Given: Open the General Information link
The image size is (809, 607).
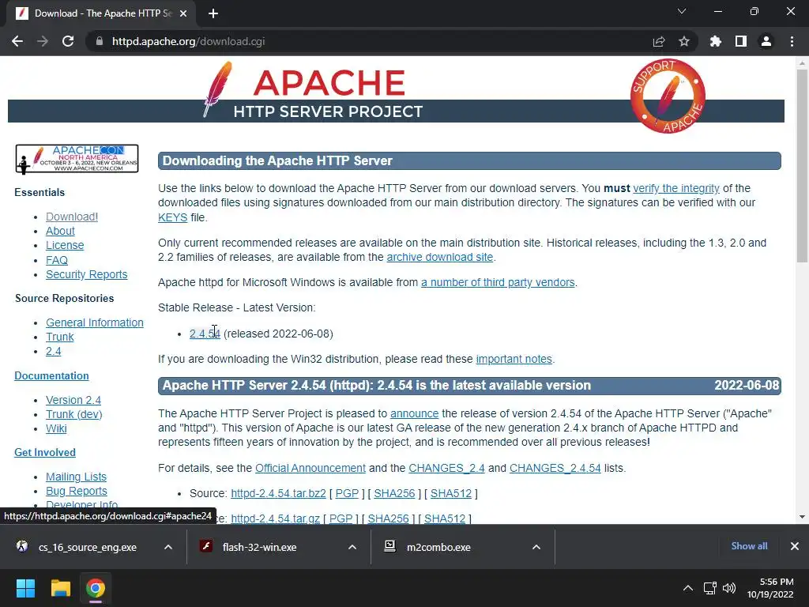Looking at the screenshot, I should point(95,322).
